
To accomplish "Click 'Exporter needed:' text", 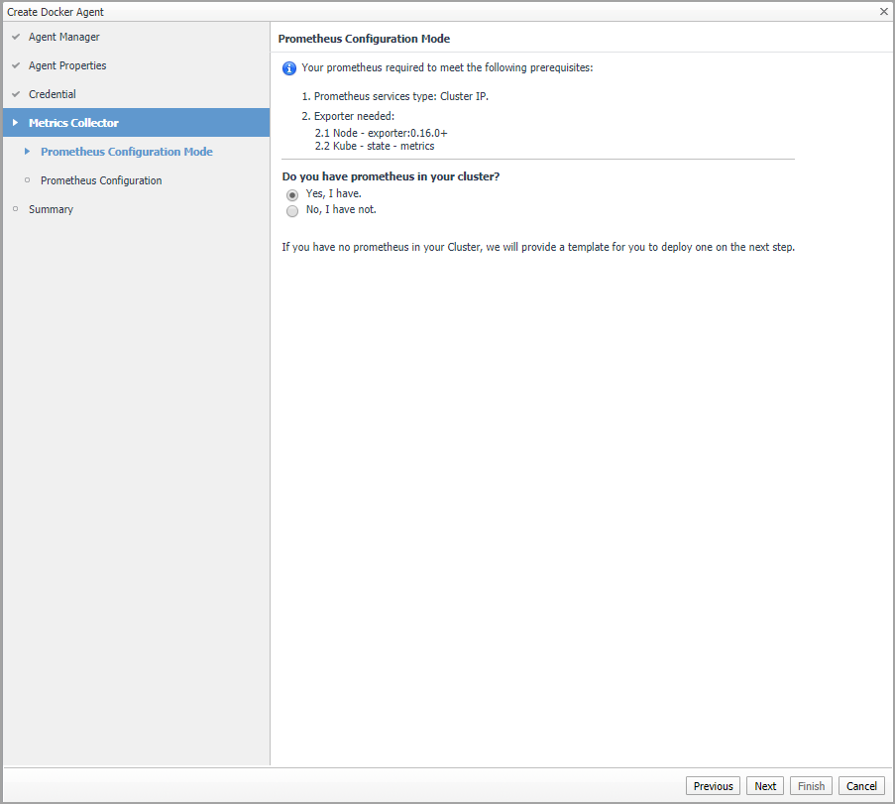I will pos(354,116).
